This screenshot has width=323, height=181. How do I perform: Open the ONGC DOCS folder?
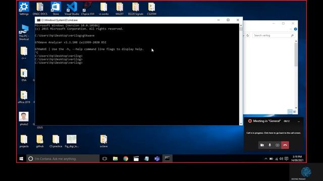(x=40, y=9)
